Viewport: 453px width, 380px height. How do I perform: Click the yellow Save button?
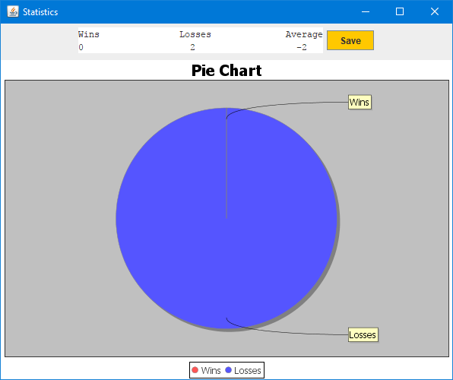point(350,40)
